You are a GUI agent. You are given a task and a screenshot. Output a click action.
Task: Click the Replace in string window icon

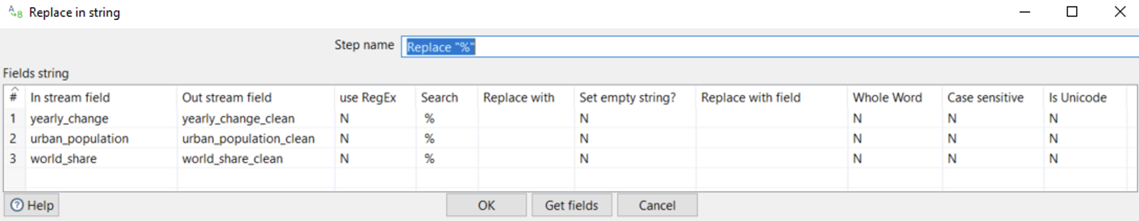coord(15,12)
